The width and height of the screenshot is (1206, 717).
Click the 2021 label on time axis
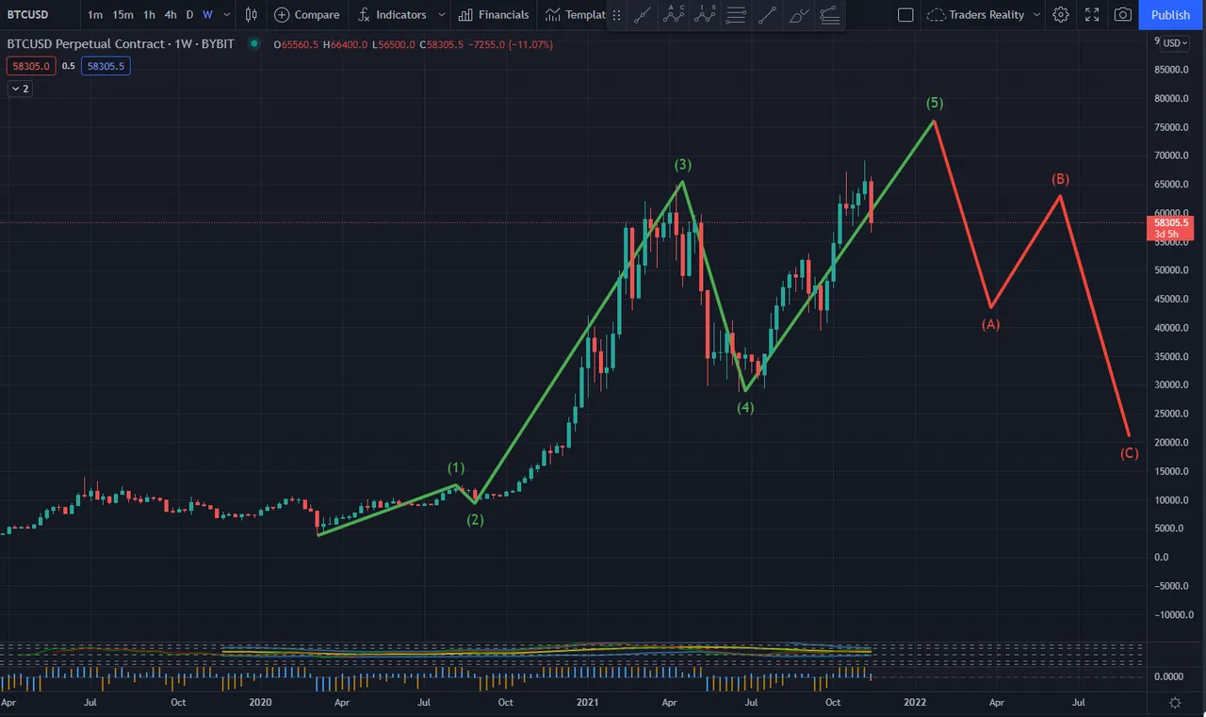[587, 703]
